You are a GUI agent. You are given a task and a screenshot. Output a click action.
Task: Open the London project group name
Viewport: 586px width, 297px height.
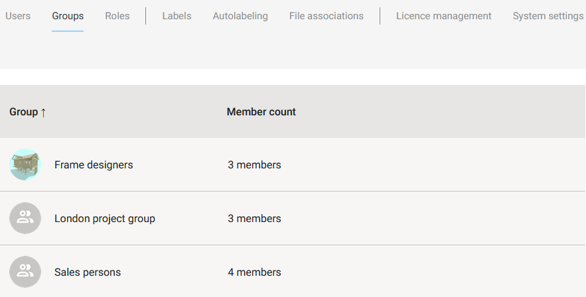pyautogui.click(x=105, y=219)
